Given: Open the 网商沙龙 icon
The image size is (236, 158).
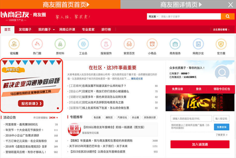Looking at the screenshot, I should click(198, 44).
